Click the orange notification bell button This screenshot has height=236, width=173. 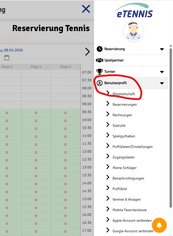pyautogui.click(x=159, y=225)
